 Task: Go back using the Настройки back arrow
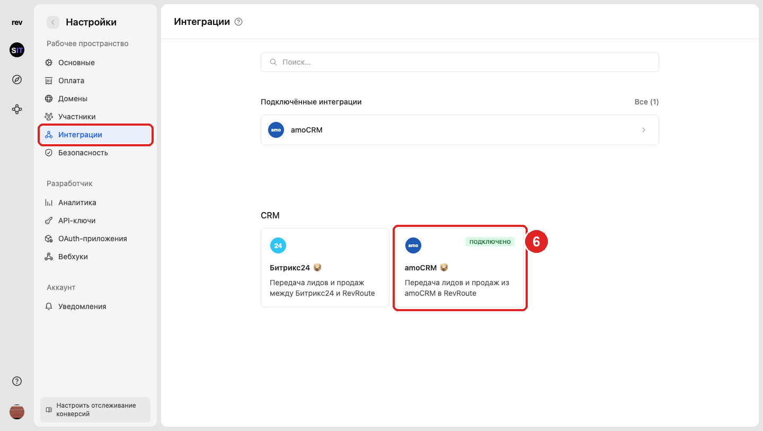coord(53,22)
